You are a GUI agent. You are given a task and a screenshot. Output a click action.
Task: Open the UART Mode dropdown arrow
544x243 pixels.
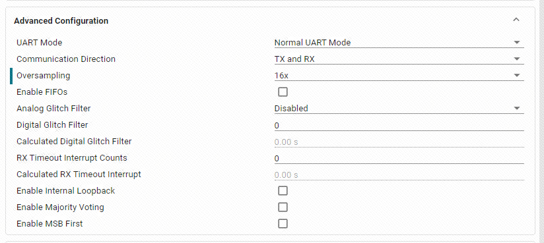click(517, 43)
